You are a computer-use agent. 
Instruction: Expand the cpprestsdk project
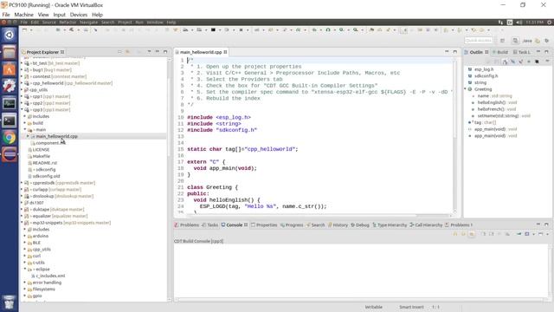click(22, 183)
